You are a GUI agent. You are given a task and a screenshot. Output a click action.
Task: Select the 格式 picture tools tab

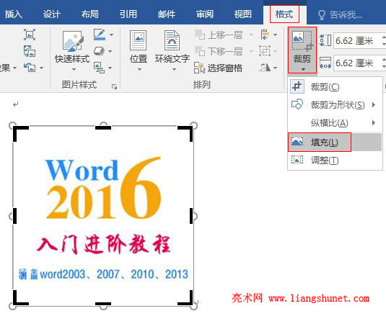284,14
